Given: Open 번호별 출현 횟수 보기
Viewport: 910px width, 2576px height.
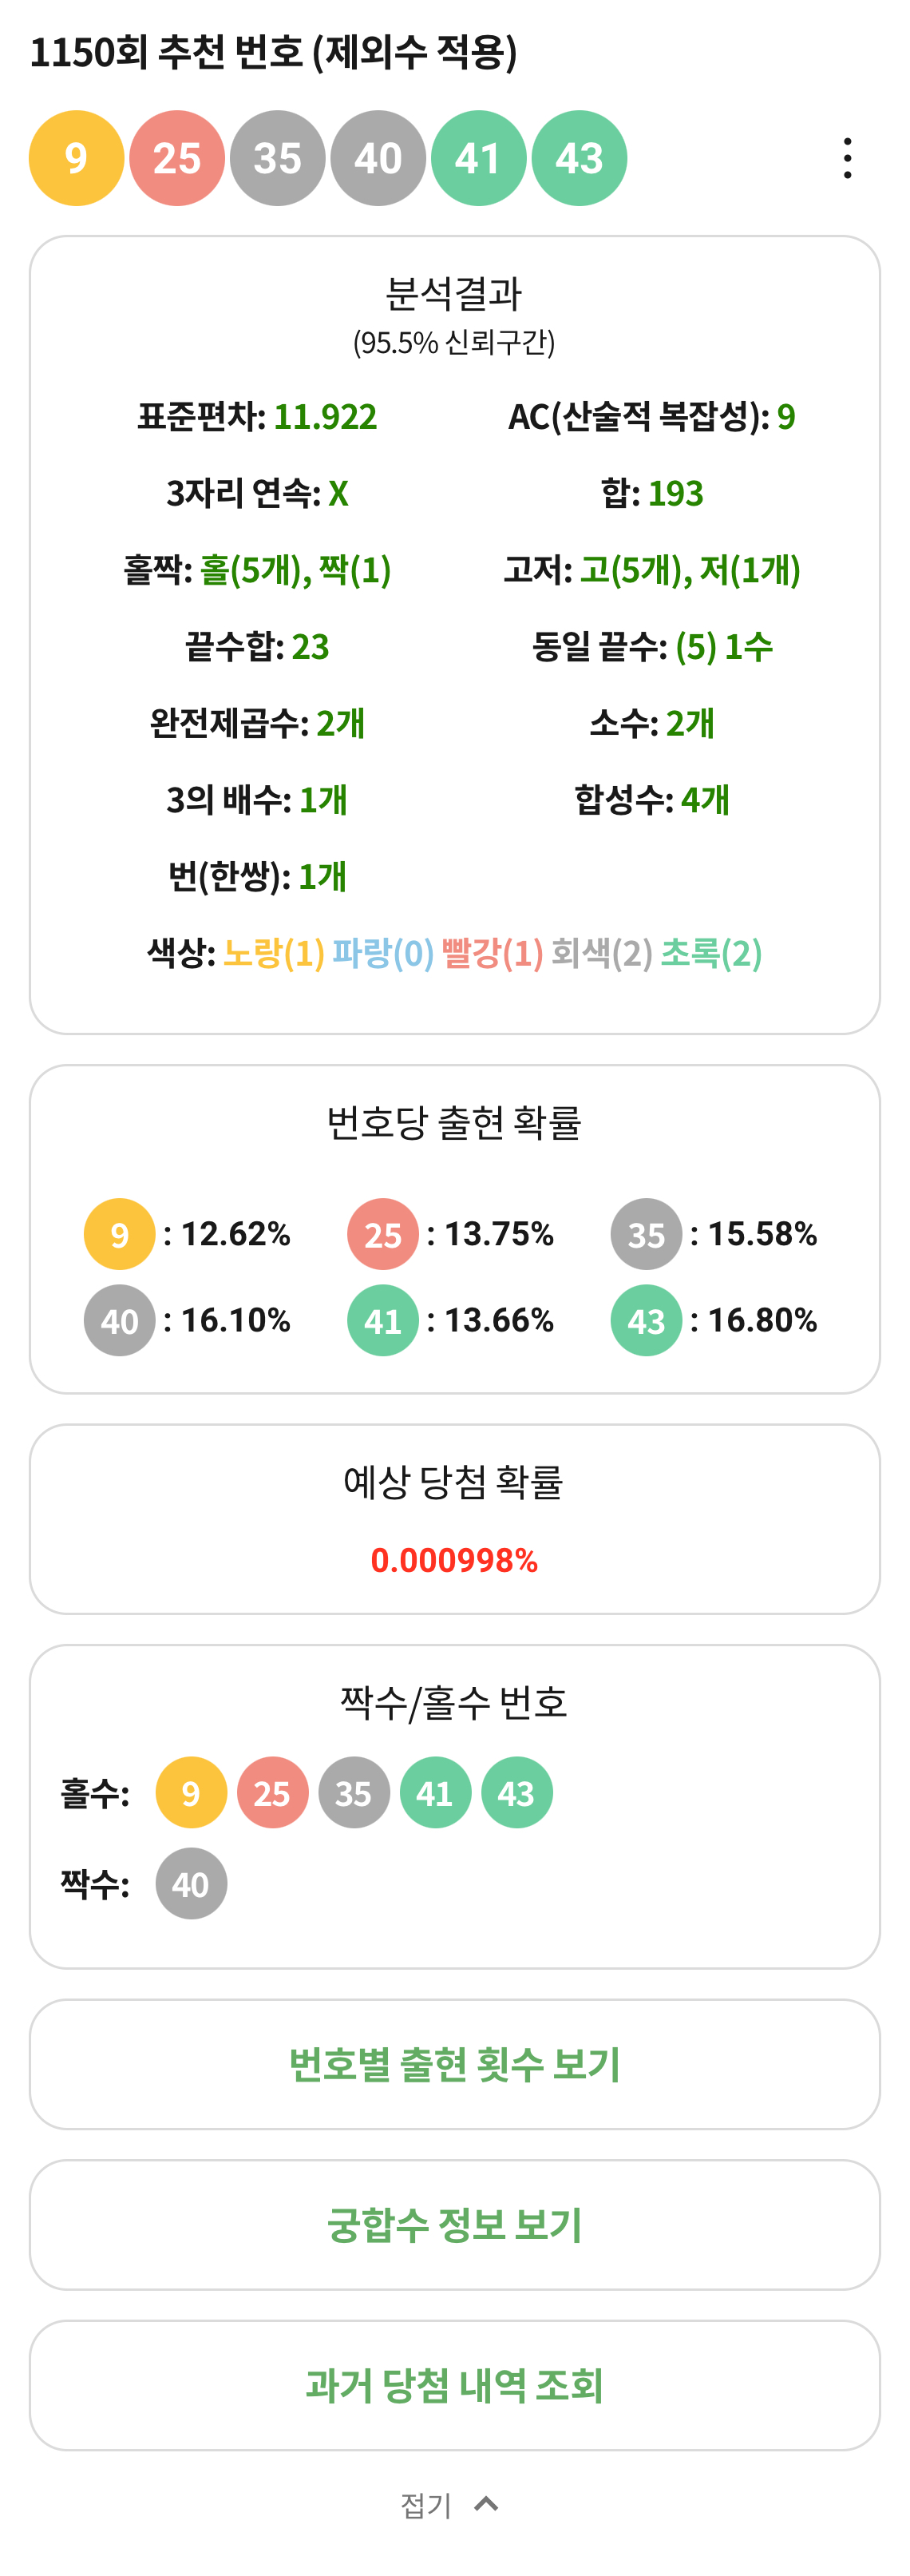Looking at the screenshot, I should 454,2064.
